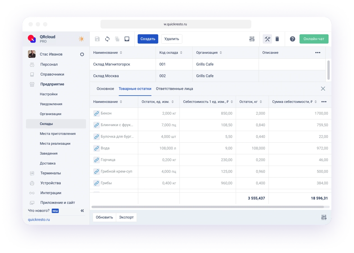Screen dimensions: 354x253
Task: Open Места приготовления in sidebar
Action: [x=58, y=134]
